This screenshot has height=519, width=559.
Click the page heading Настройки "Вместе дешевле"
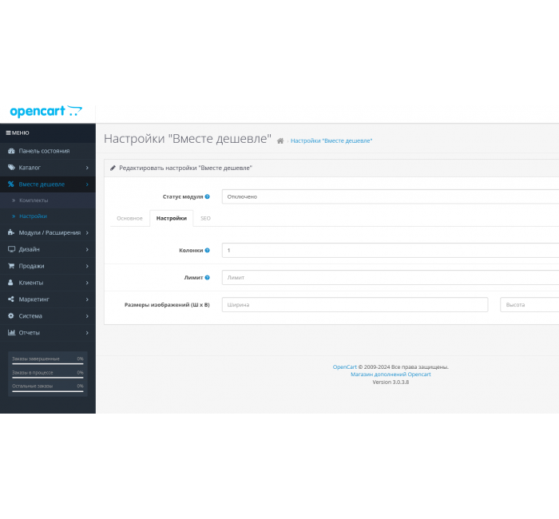tap(188, 139)
